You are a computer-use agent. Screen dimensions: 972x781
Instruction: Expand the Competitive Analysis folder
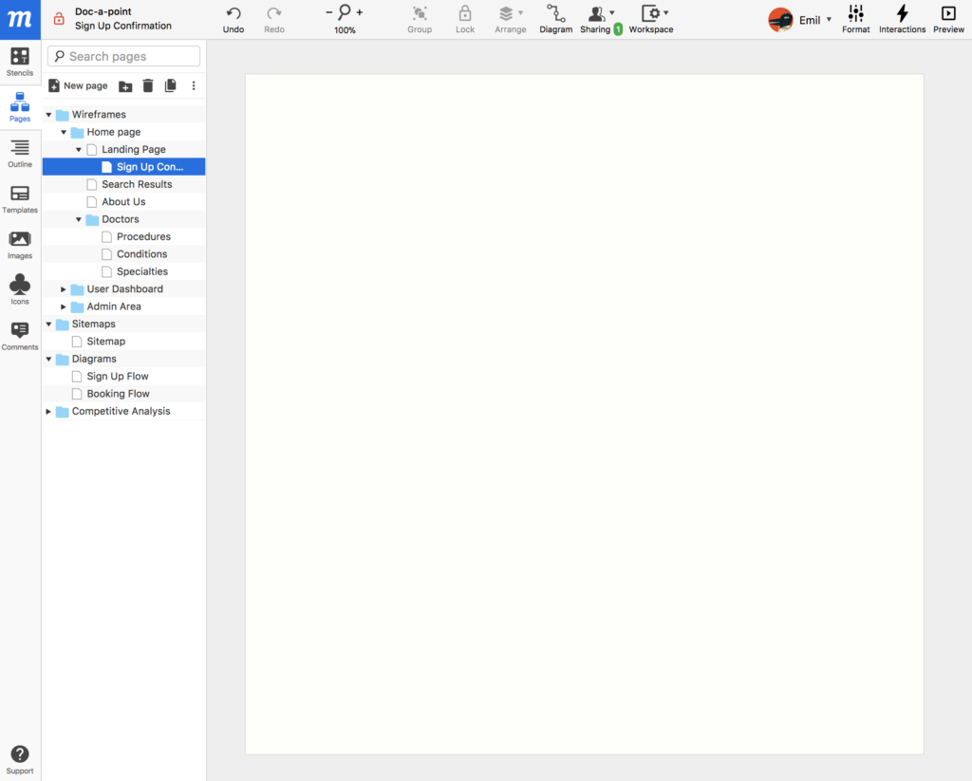click(x=49, y=412)
